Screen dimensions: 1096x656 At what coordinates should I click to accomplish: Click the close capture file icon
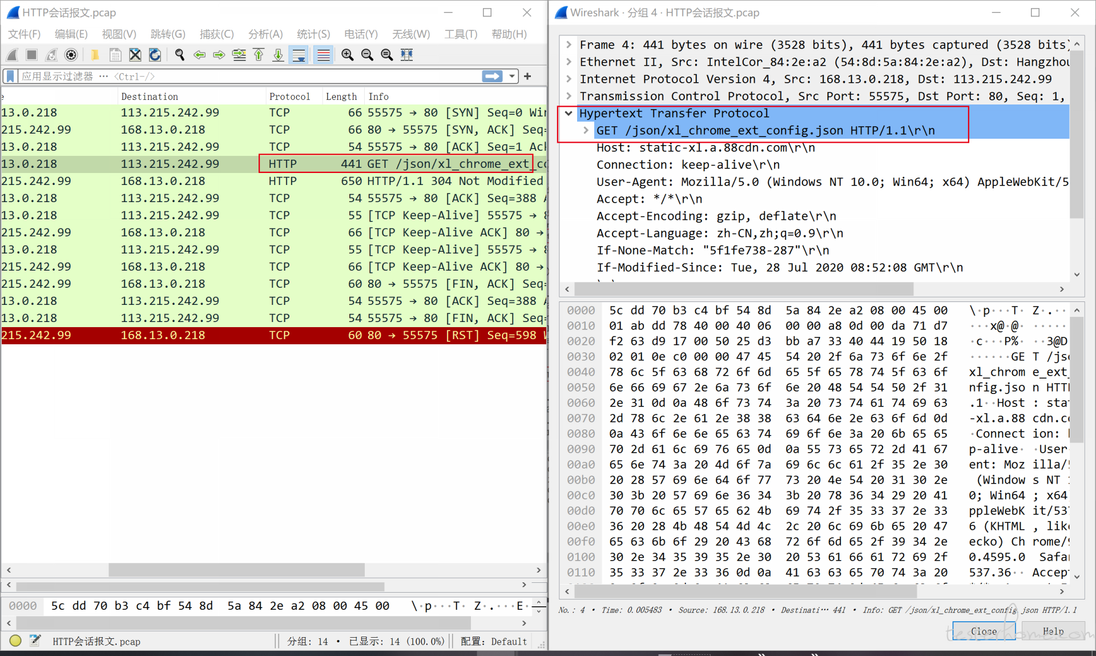pos(135,55)
